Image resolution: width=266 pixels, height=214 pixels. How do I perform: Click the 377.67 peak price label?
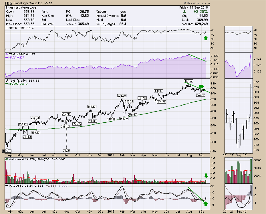(x=188, y=81)
